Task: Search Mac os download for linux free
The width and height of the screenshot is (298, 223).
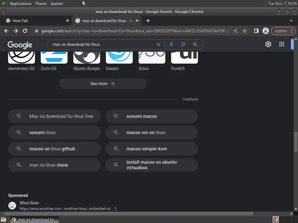Action: tap(54, 116)
